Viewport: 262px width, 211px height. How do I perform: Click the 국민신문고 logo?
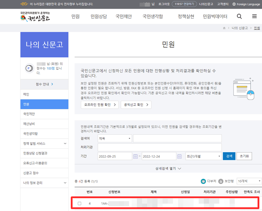[35, 17]
